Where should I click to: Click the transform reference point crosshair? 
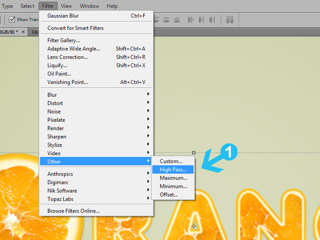coord(194,226)
